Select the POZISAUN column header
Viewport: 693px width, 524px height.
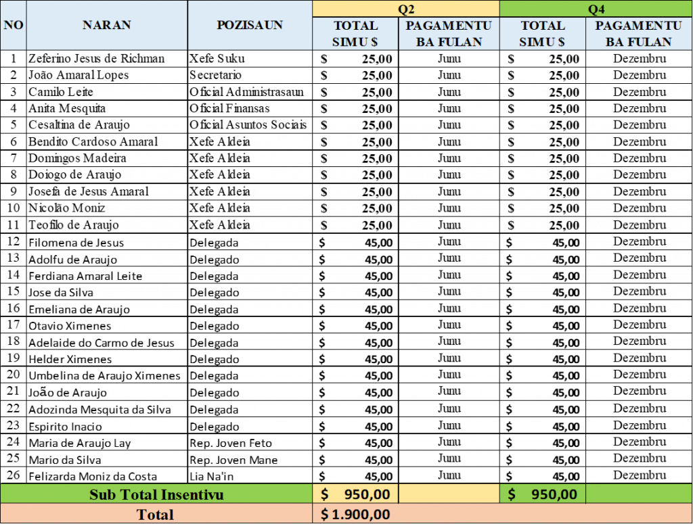coord(250,25)
